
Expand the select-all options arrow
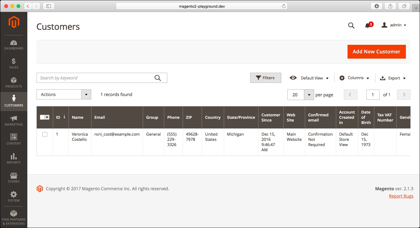[x=47, y=117]
